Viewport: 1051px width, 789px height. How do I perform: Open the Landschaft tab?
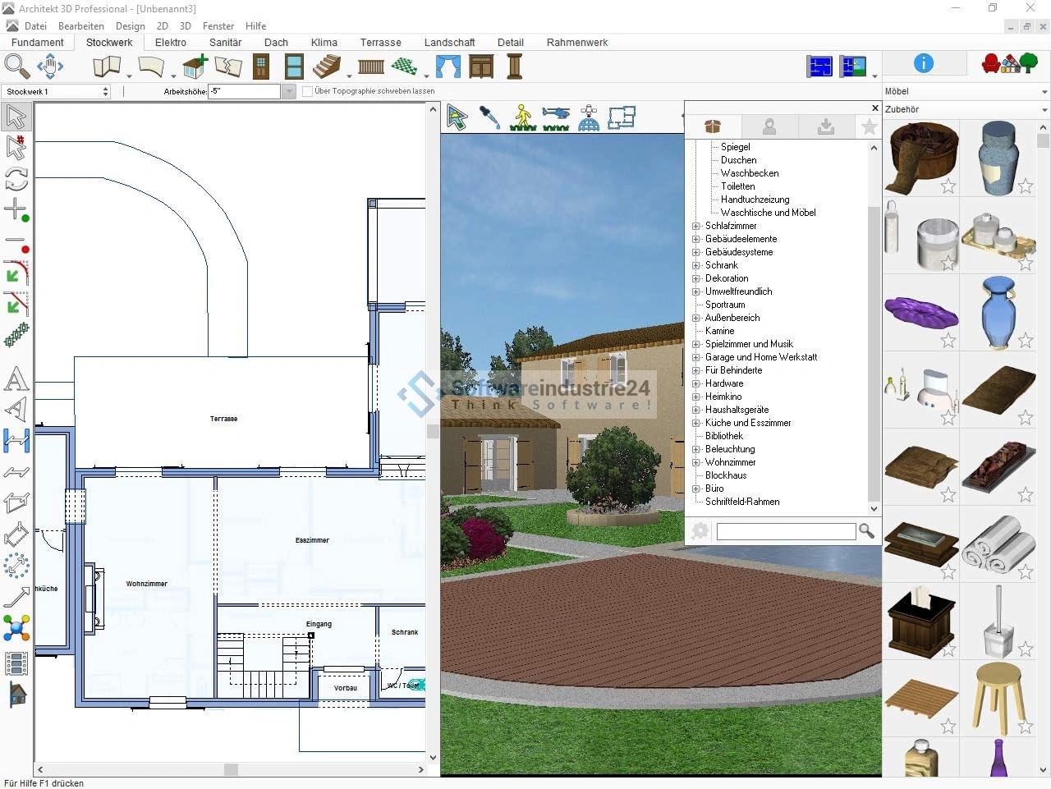(449, 43)
